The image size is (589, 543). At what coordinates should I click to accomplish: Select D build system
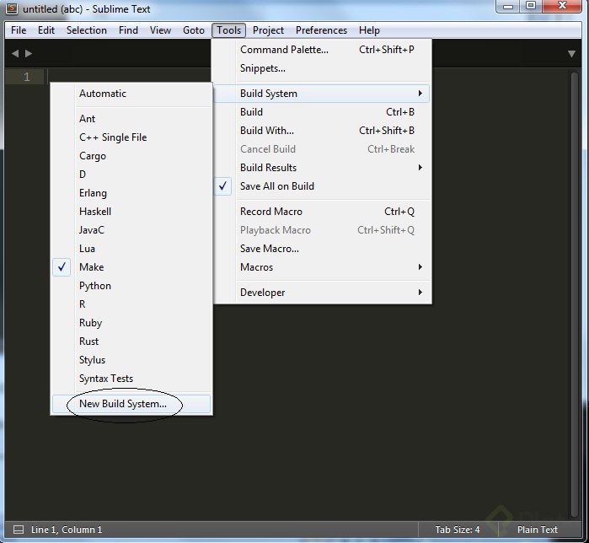pyautogui.click(x=131, y=175)
